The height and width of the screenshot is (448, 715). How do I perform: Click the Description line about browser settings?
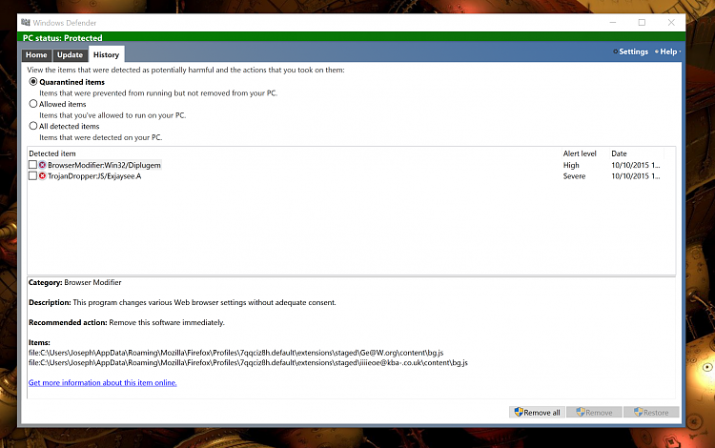pos(182,302)
